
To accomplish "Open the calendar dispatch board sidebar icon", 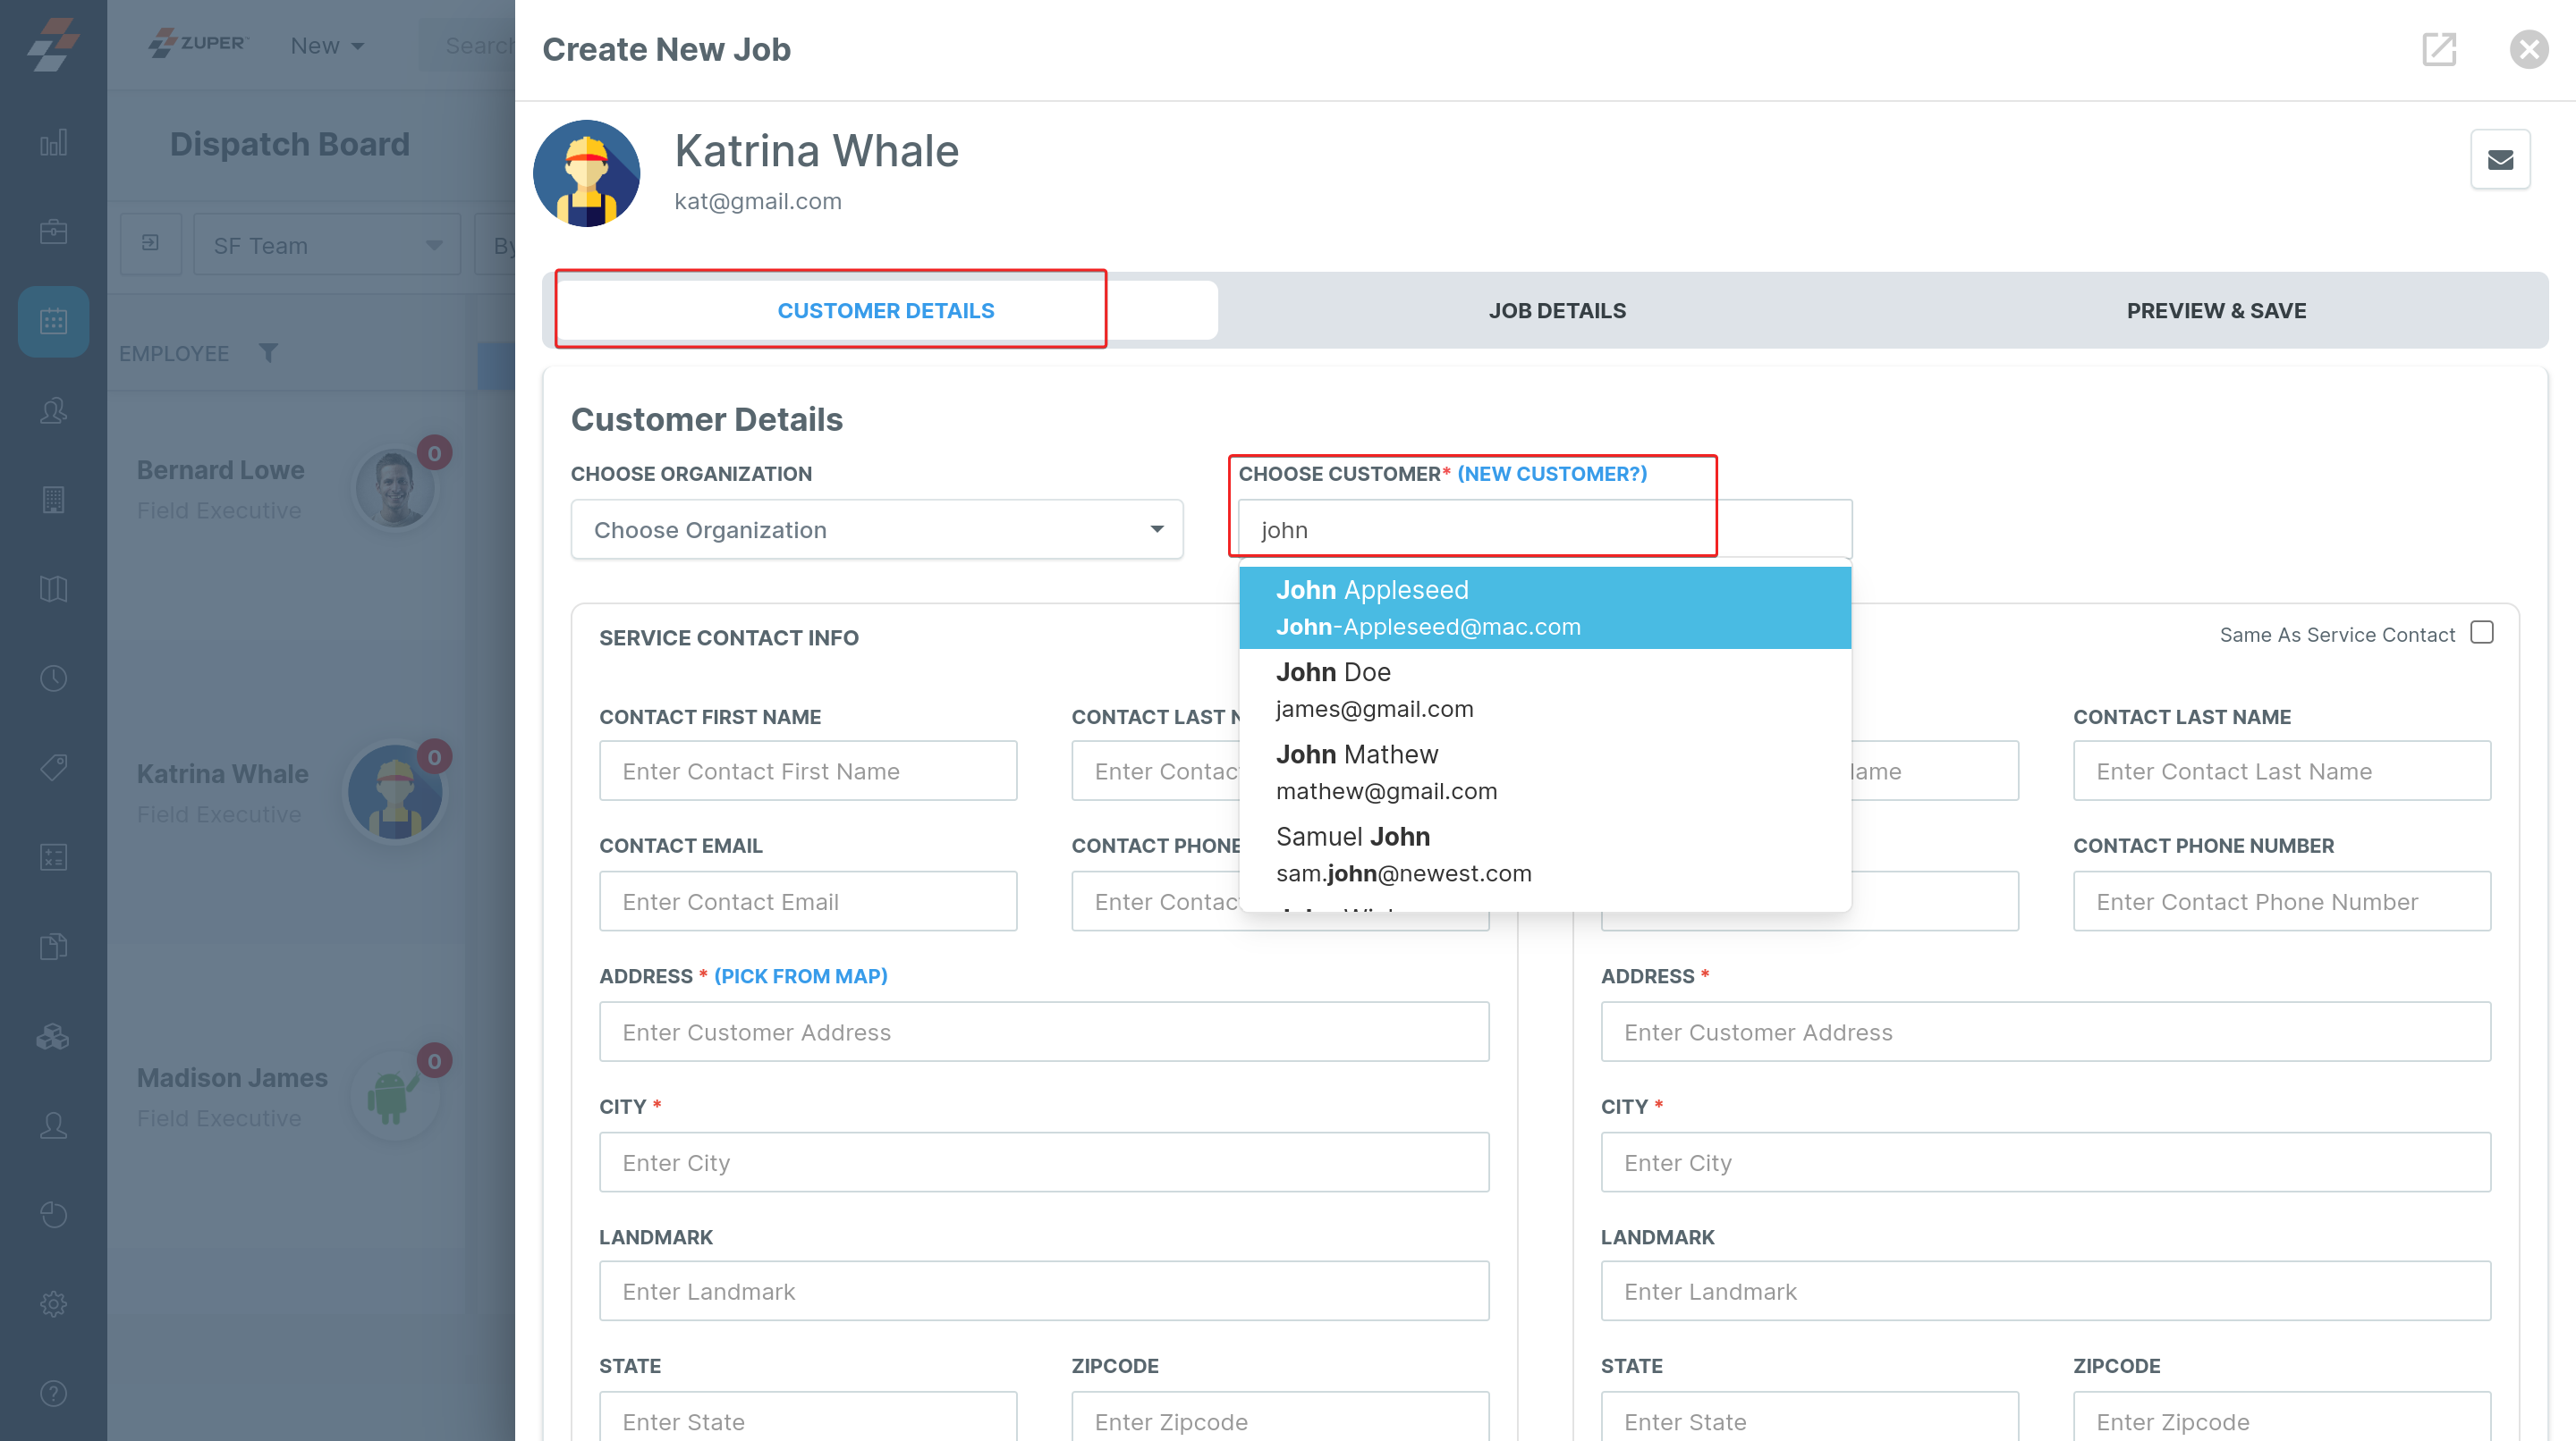I will [53, 322].
